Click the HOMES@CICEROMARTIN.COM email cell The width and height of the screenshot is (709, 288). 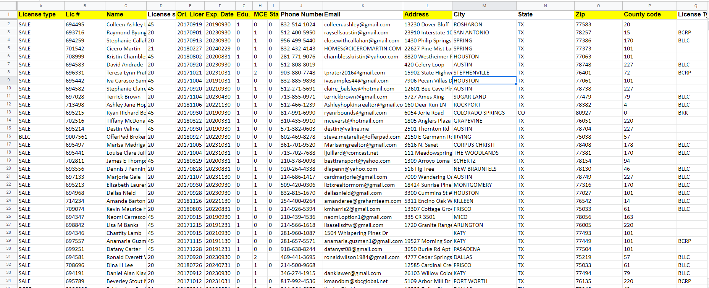[362, 49]
